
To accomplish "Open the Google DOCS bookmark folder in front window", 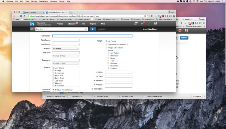I will [148, 19].
